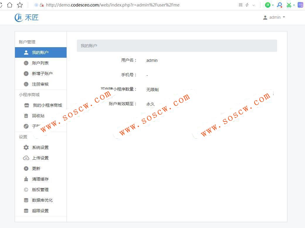The image size is (305, 228).
Task: Click the 小程序商城 section heading
Action: [29, 95]
